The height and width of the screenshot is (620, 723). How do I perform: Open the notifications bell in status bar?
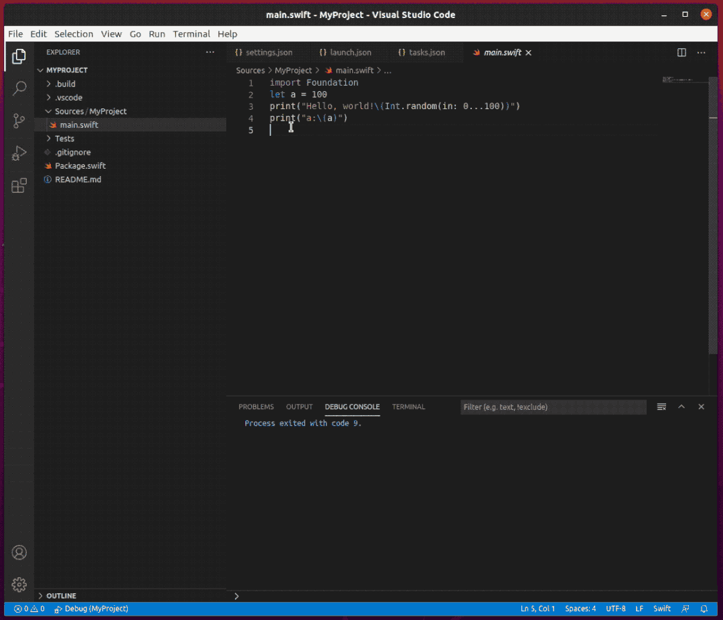pyautogui.click(x=704, y=609)
